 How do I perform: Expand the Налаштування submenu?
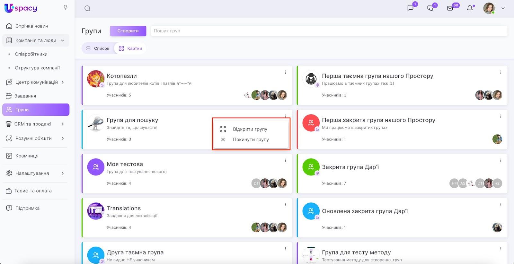(63, 173)
